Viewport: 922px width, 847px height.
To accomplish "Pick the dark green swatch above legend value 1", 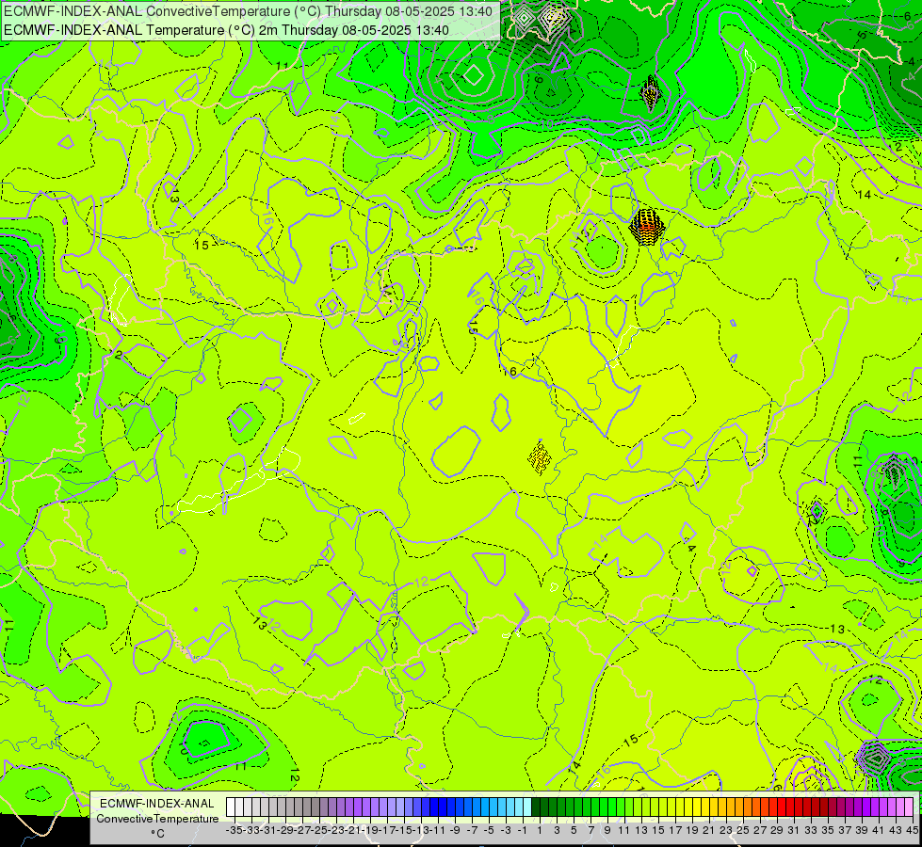I will click(536, 807).
